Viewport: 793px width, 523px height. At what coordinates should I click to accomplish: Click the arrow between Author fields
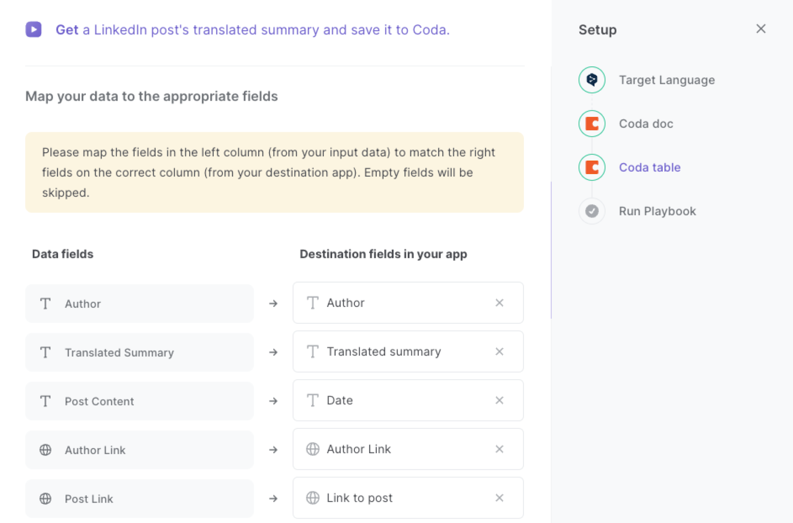click(273, 303)
